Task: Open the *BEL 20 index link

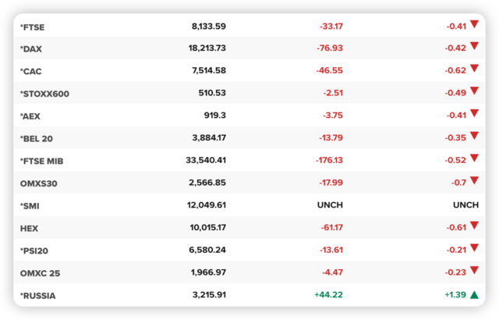Action: 37,139
